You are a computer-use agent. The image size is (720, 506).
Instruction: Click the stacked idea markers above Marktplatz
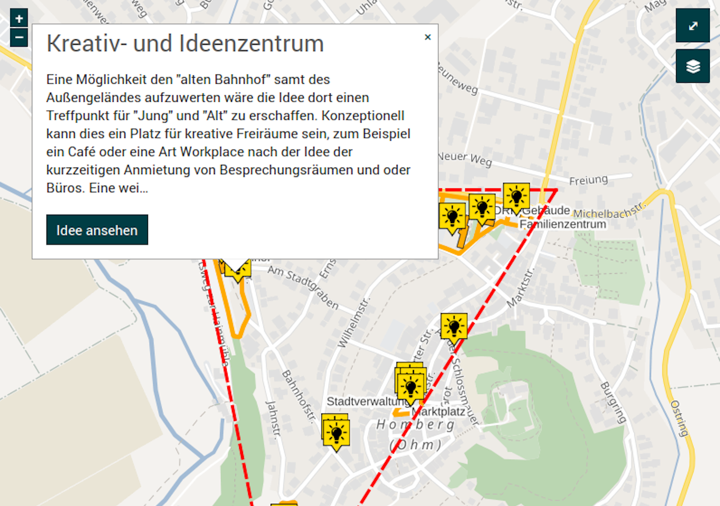[411, 385]
